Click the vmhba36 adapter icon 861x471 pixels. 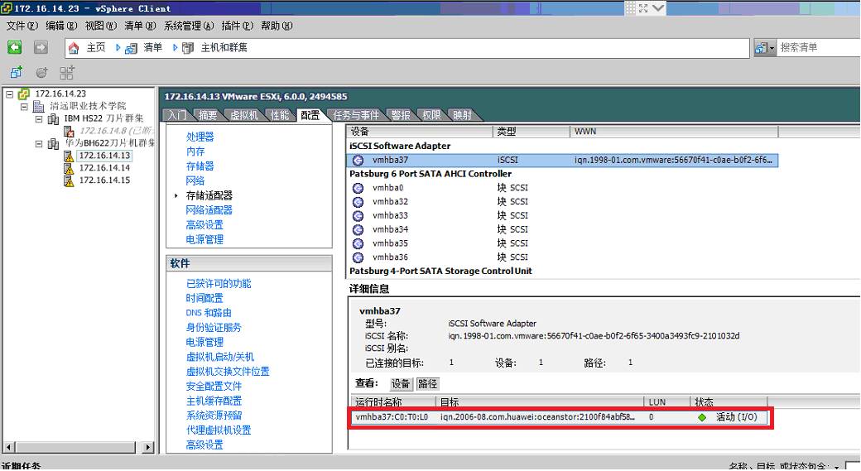(x=358, y=257)
